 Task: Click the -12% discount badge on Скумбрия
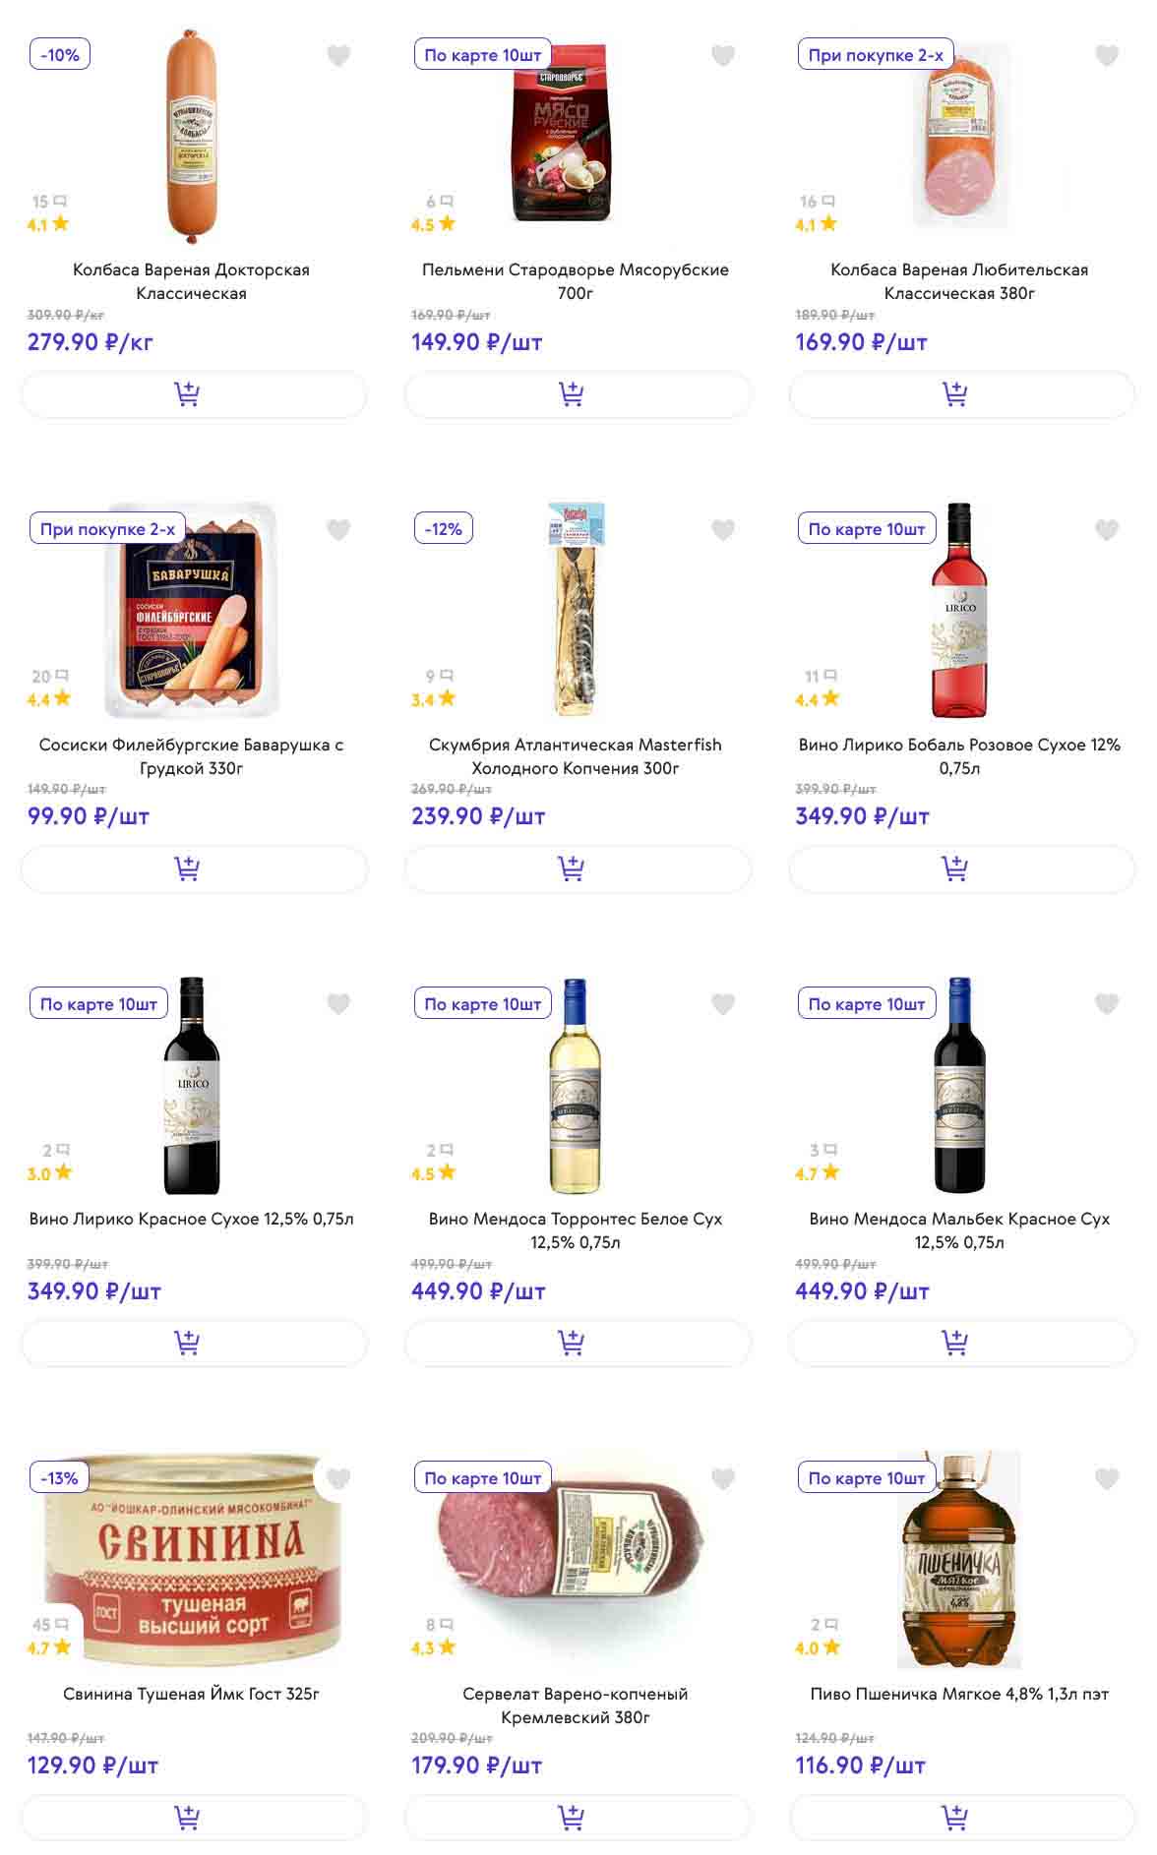[444, 529]
